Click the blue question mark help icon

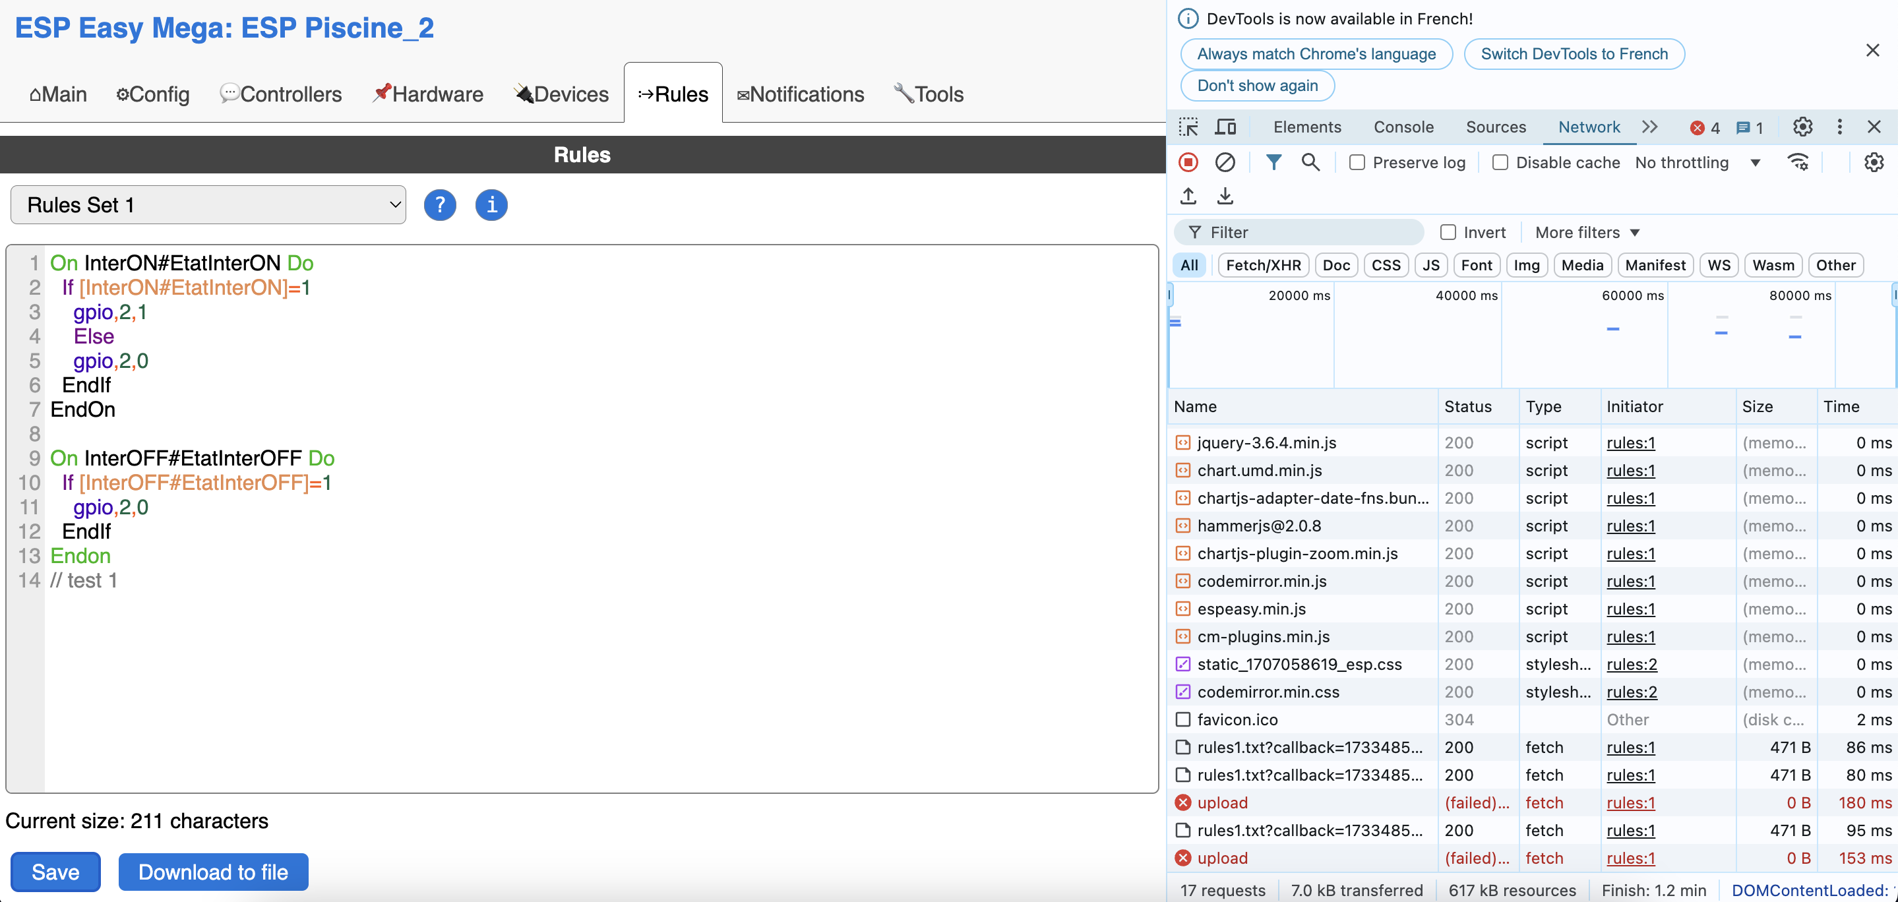click(x=440, y=205)
